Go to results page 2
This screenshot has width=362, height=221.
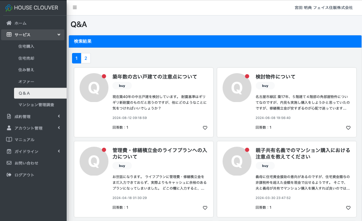tap(86, 58)
